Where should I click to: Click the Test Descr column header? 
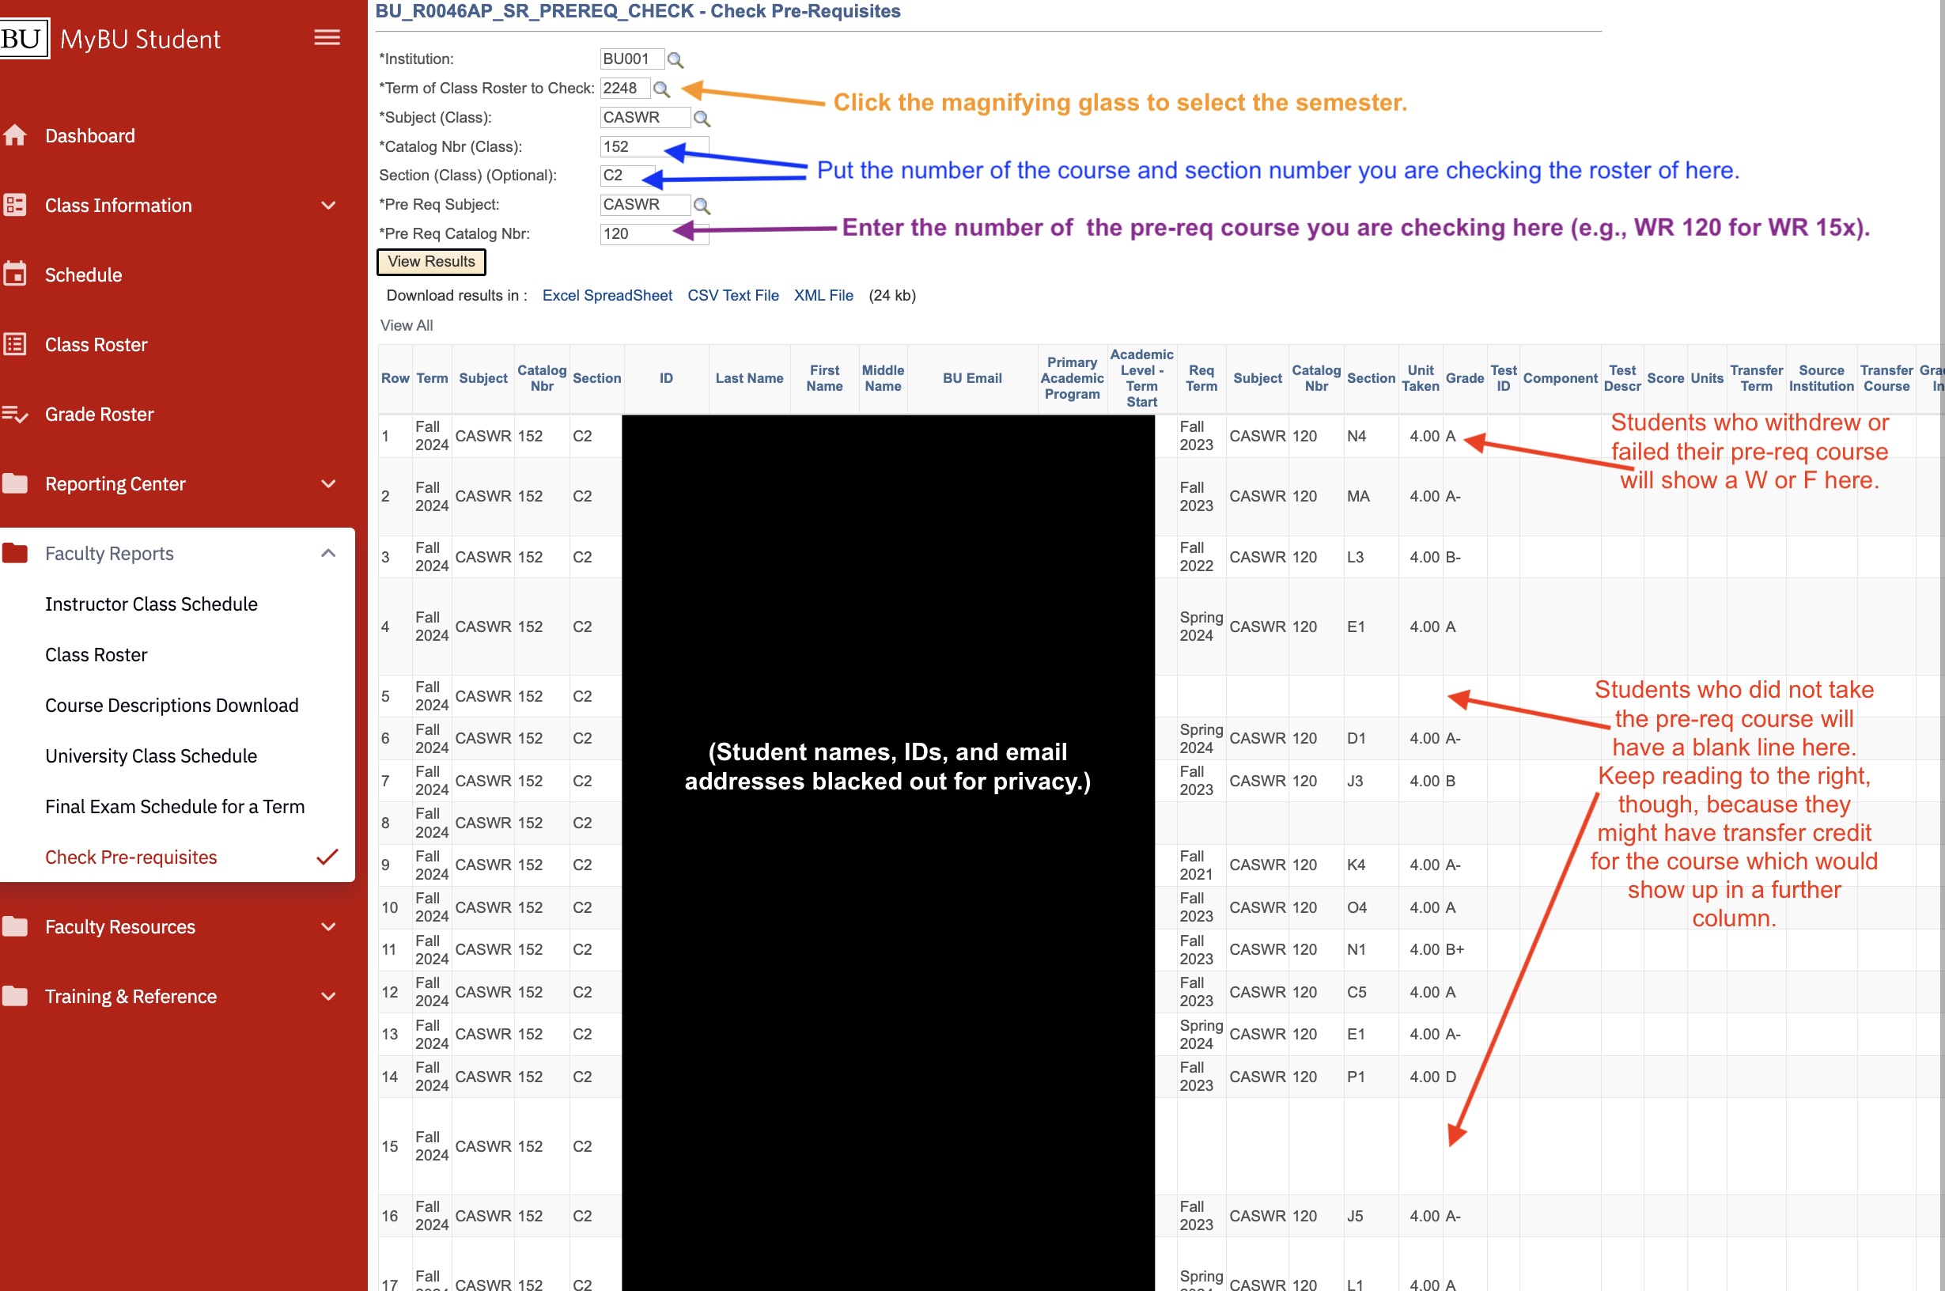click(x=1621, y=378)
